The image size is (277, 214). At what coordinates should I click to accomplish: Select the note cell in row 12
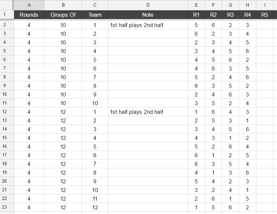(x=148, y=112)
